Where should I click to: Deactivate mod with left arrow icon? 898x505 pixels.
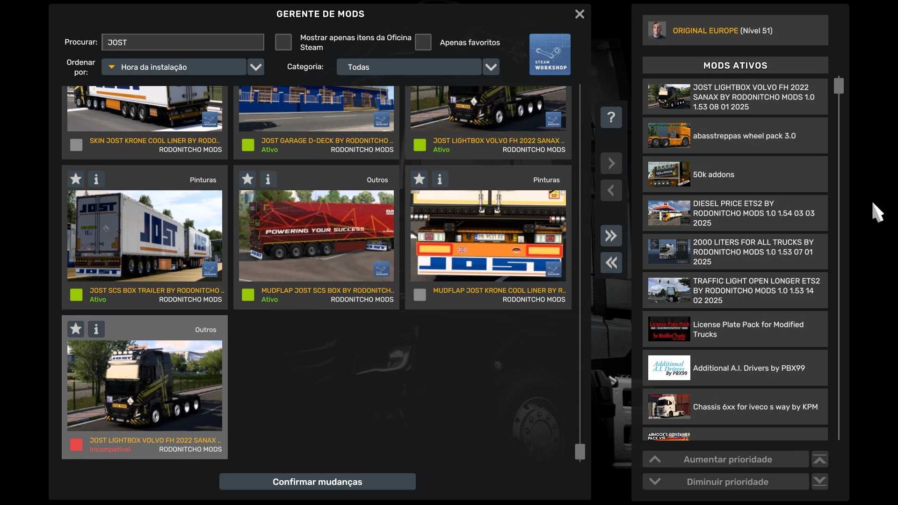(x=611, y=190)
